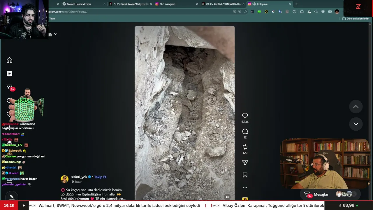Viewport: 373px width, 210px height.
Task: Mute audio on the active Instagram tab
Action: click(254, 4)
